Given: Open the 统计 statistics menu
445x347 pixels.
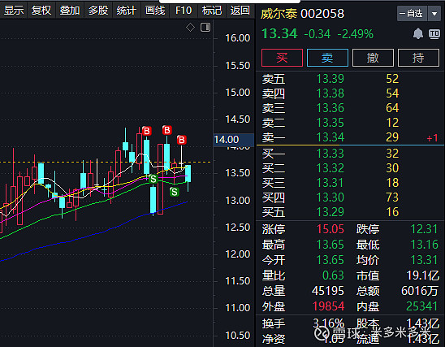Looking at the screenshot, I should pyautogui.click(x=127, y=11).
